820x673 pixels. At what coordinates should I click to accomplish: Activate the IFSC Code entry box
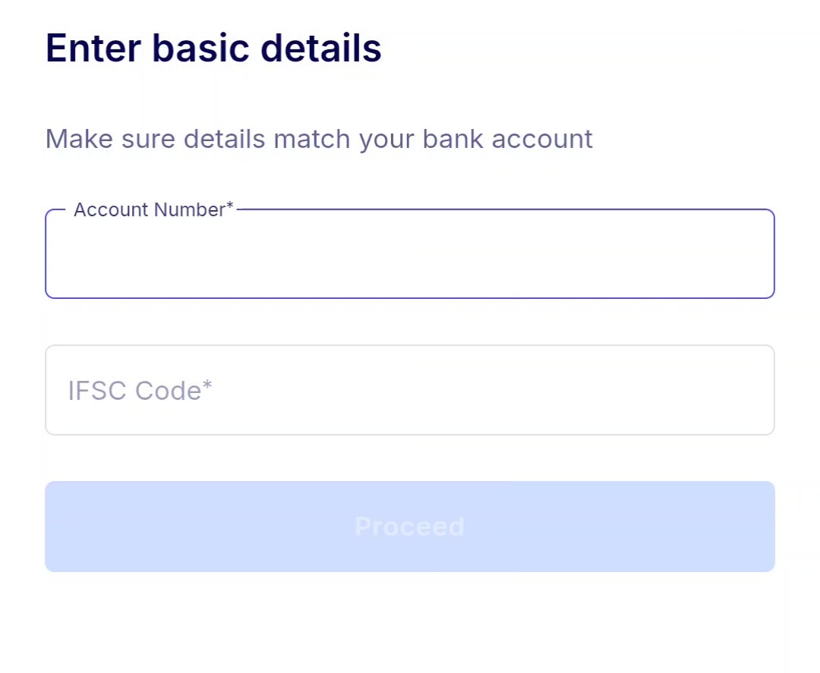pyautogui.click(x=410, y=390)
